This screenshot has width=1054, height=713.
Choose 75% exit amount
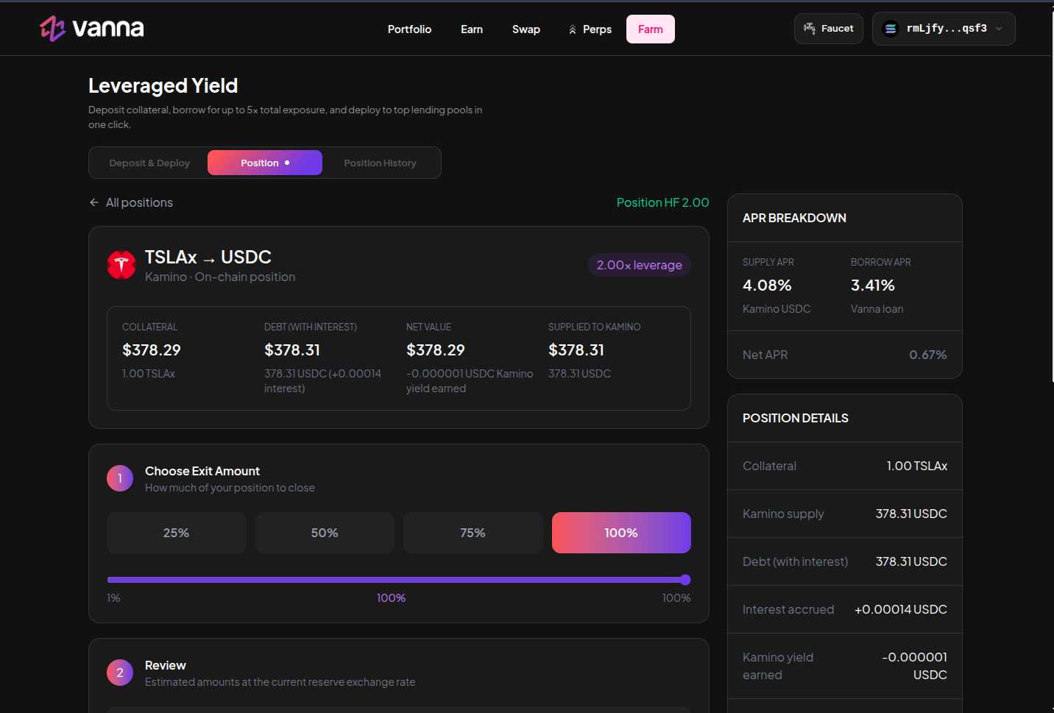[x=473, y=533]
